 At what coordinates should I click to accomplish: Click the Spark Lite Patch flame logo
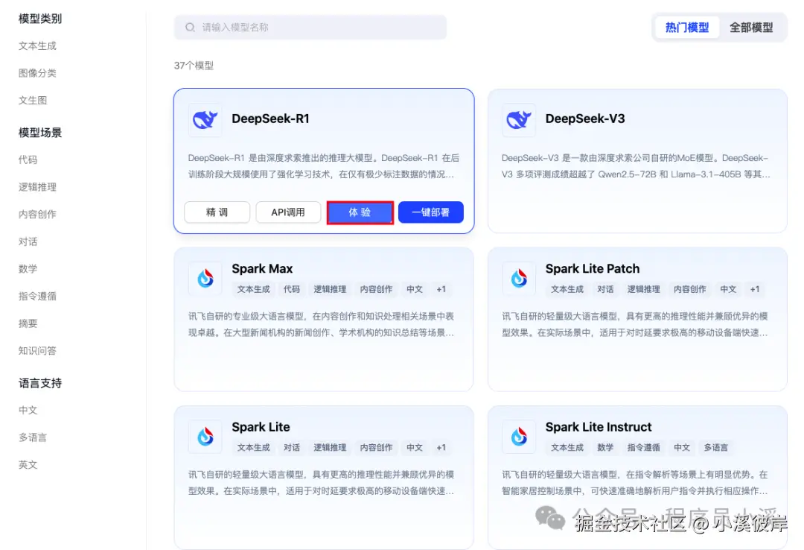click(x=519, y=278)
